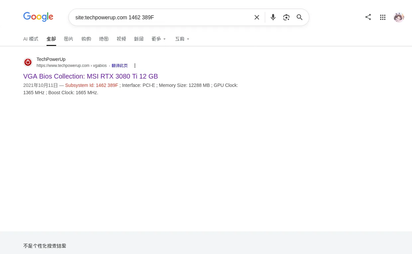Switch to the 视频 tab
412x254 pixels.
(x=121, y=39)
